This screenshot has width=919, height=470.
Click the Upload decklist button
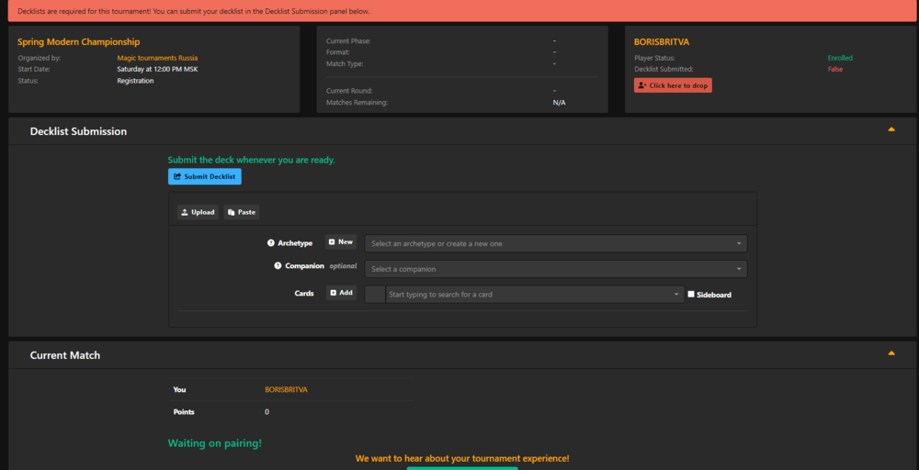click(x=197, y=212)
